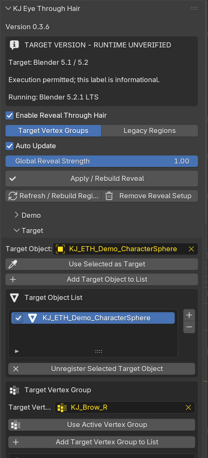Screen dimensions: 208x458
Task: Uncheck KJ_ETH_Demo_CharacterSphere in the target list
Action: [18, 318]
